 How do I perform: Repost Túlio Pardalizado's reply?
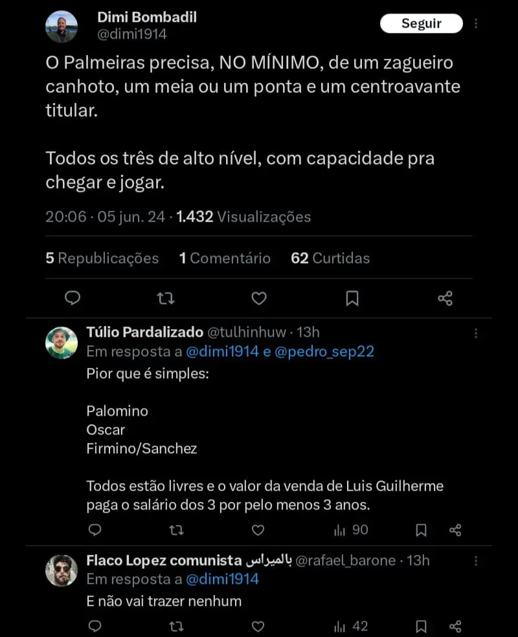(176, 530)
